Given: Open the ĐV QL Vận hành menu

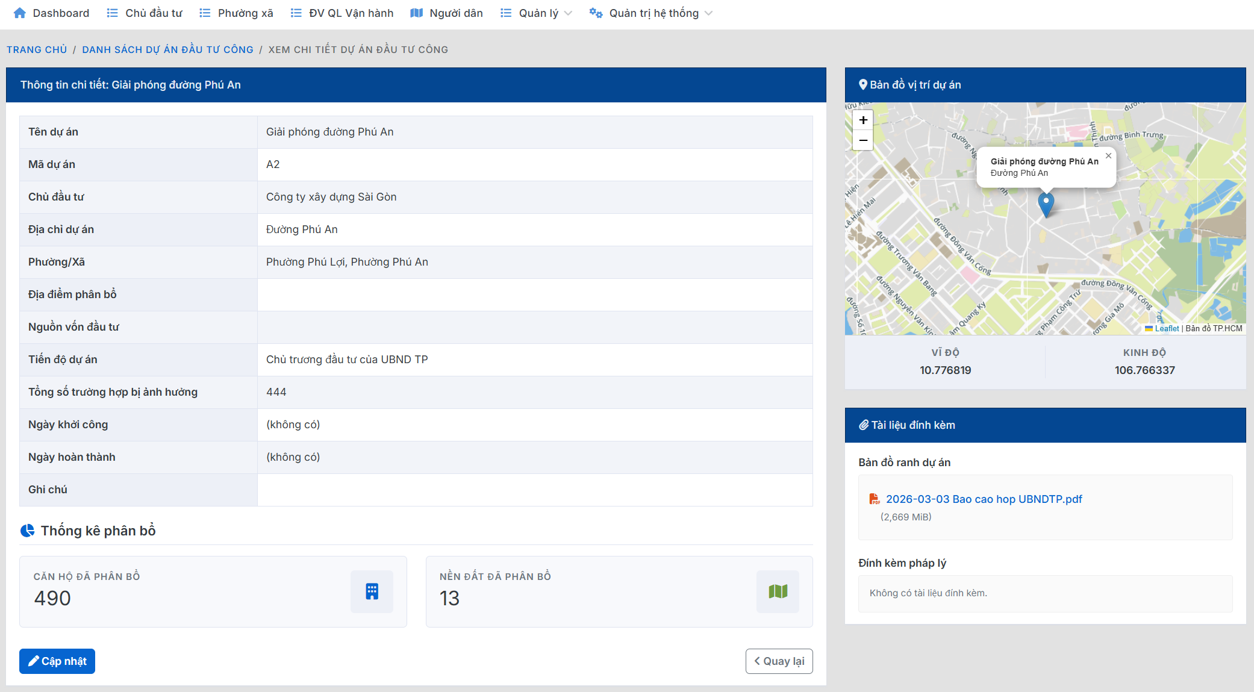Looking at the screenshot, I should (342, 13).
